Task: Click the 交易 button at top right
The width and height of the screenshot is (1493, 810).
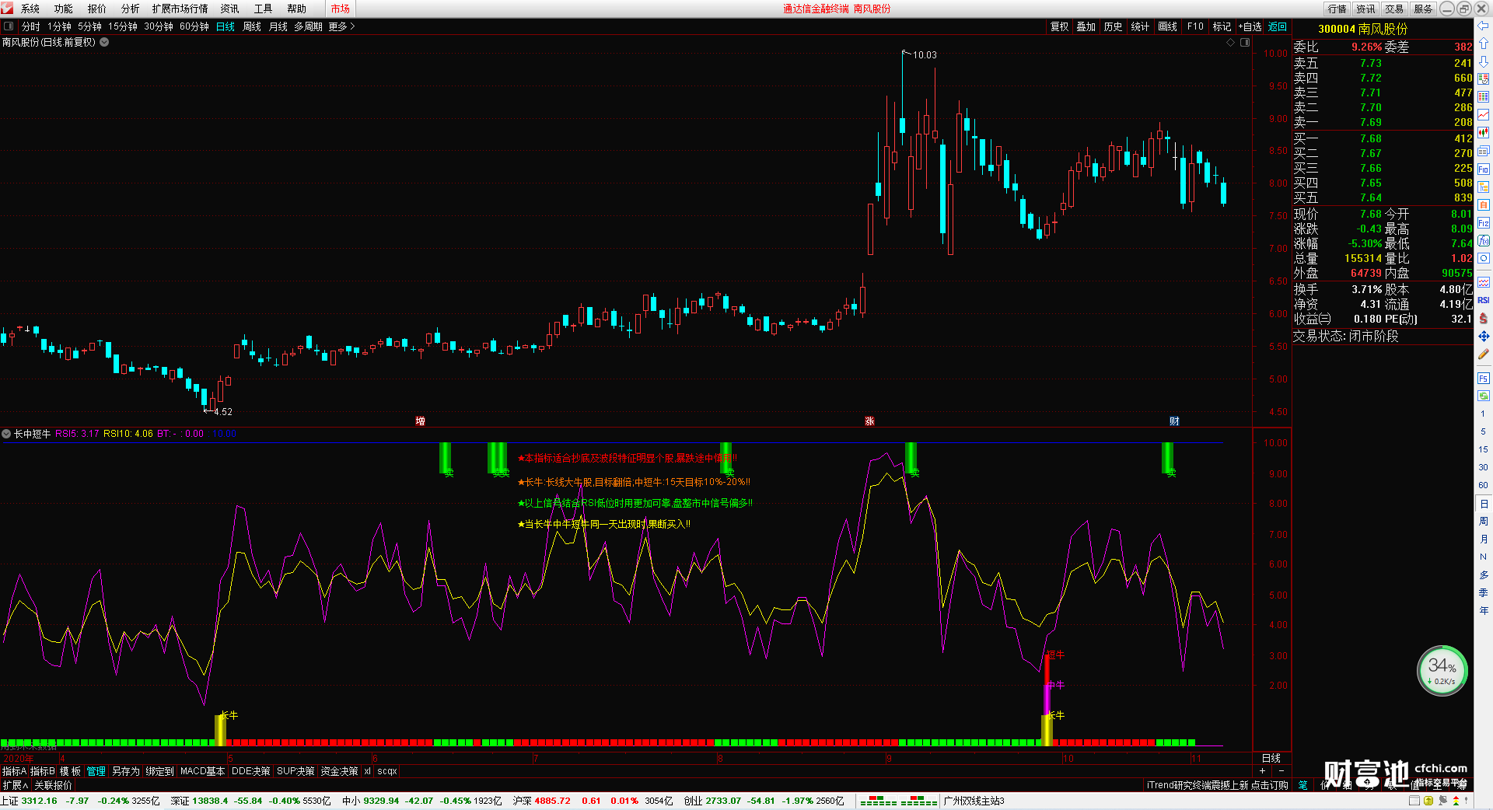Action: click(1394, 9)
